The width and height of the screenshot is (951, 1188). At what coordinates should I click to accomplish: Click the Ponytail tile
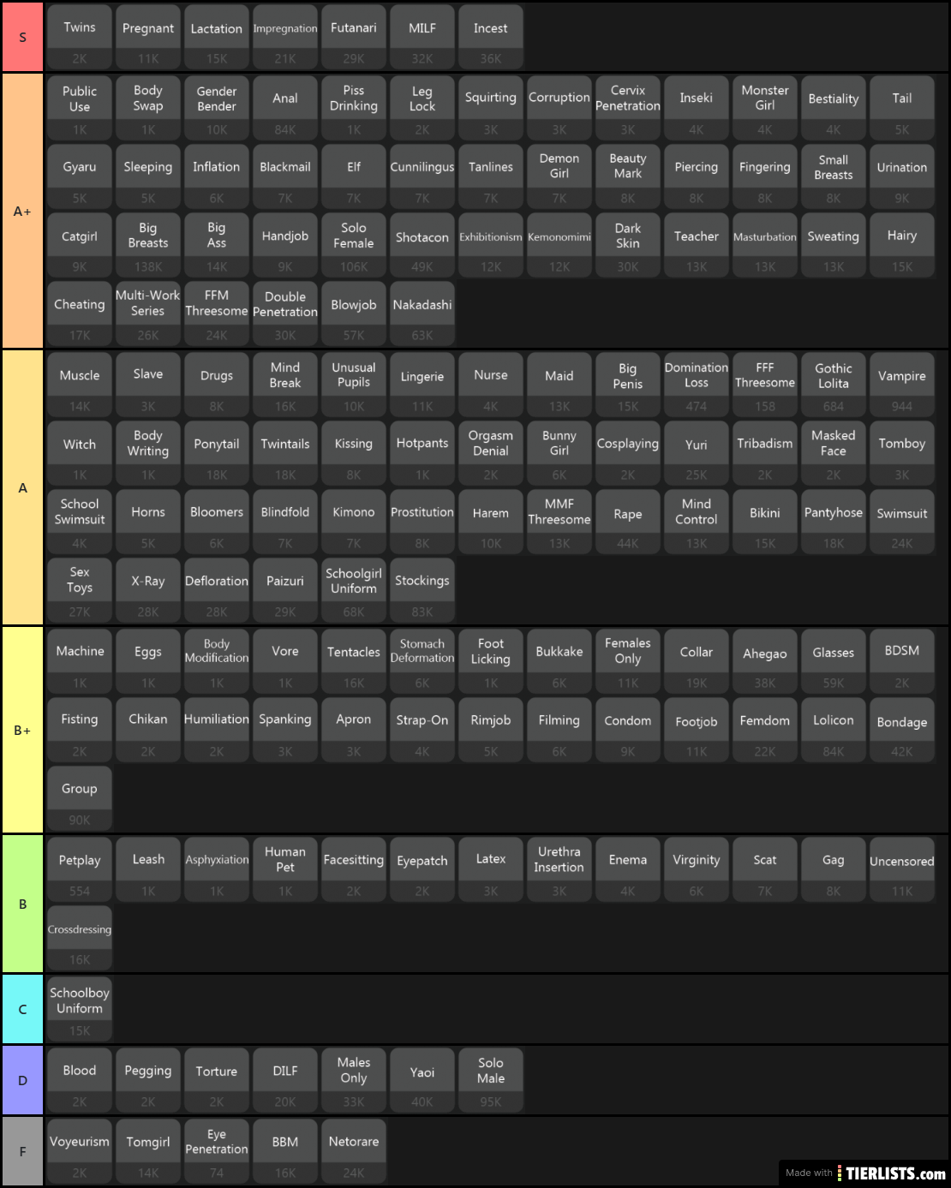point(217,453)
